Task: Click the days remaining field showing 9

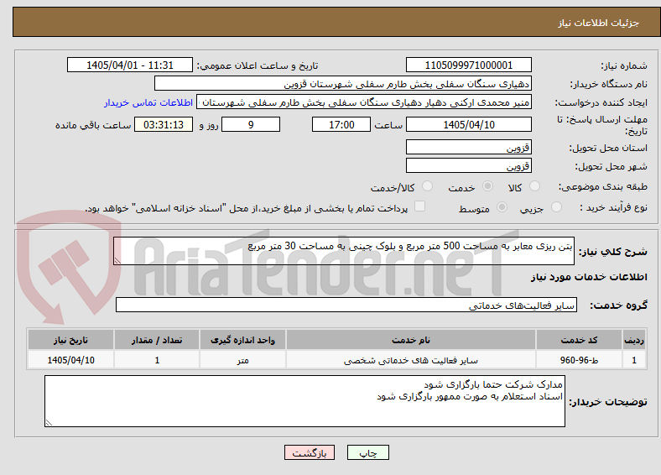Action: [251, 124]
